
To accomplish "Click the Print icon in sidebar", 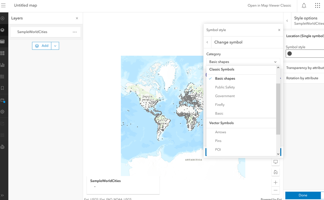I will click(3, 147).
